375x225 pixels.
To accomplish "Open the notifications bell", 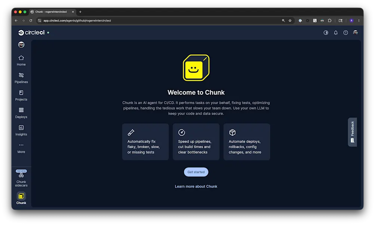I will coord(336,33).
